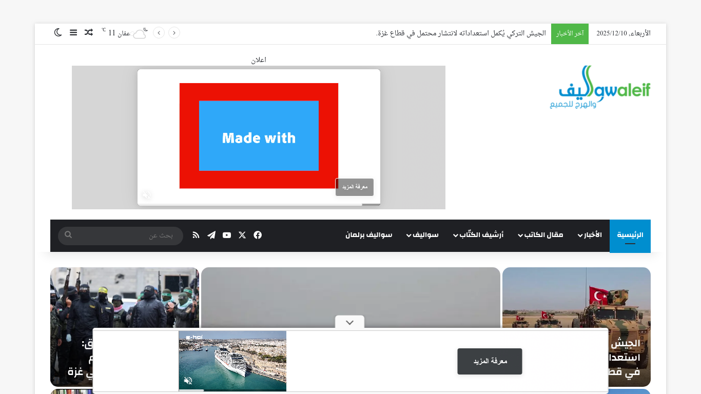Select سواليف برلمان from the menu
Viewport: 701px width, 394px height.
click(x=368, y=235)
